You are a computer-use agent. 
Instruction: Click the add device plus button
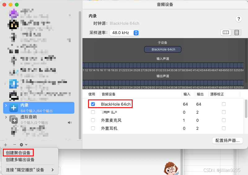click(6, 145)
